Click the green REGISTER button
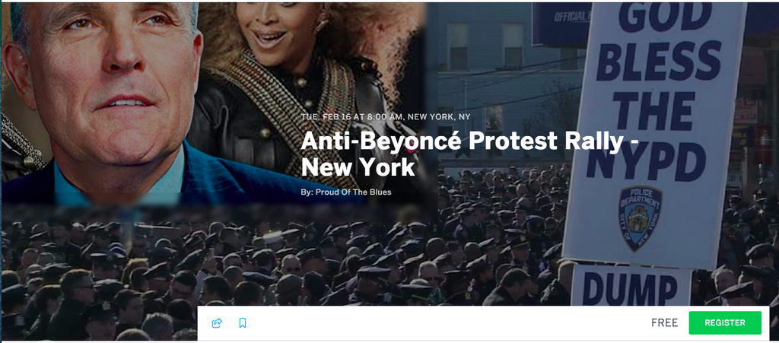 tap(725, 322)
